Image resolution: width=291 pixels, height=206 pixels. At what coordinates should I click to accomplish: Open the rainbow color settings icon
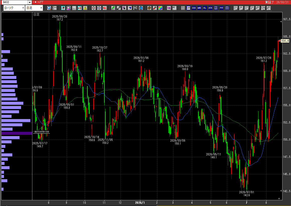160,8
